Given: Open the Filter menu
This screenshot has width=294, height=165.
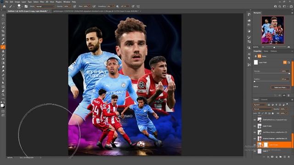Looking at the screenshot, I should (x=42, y=2).
